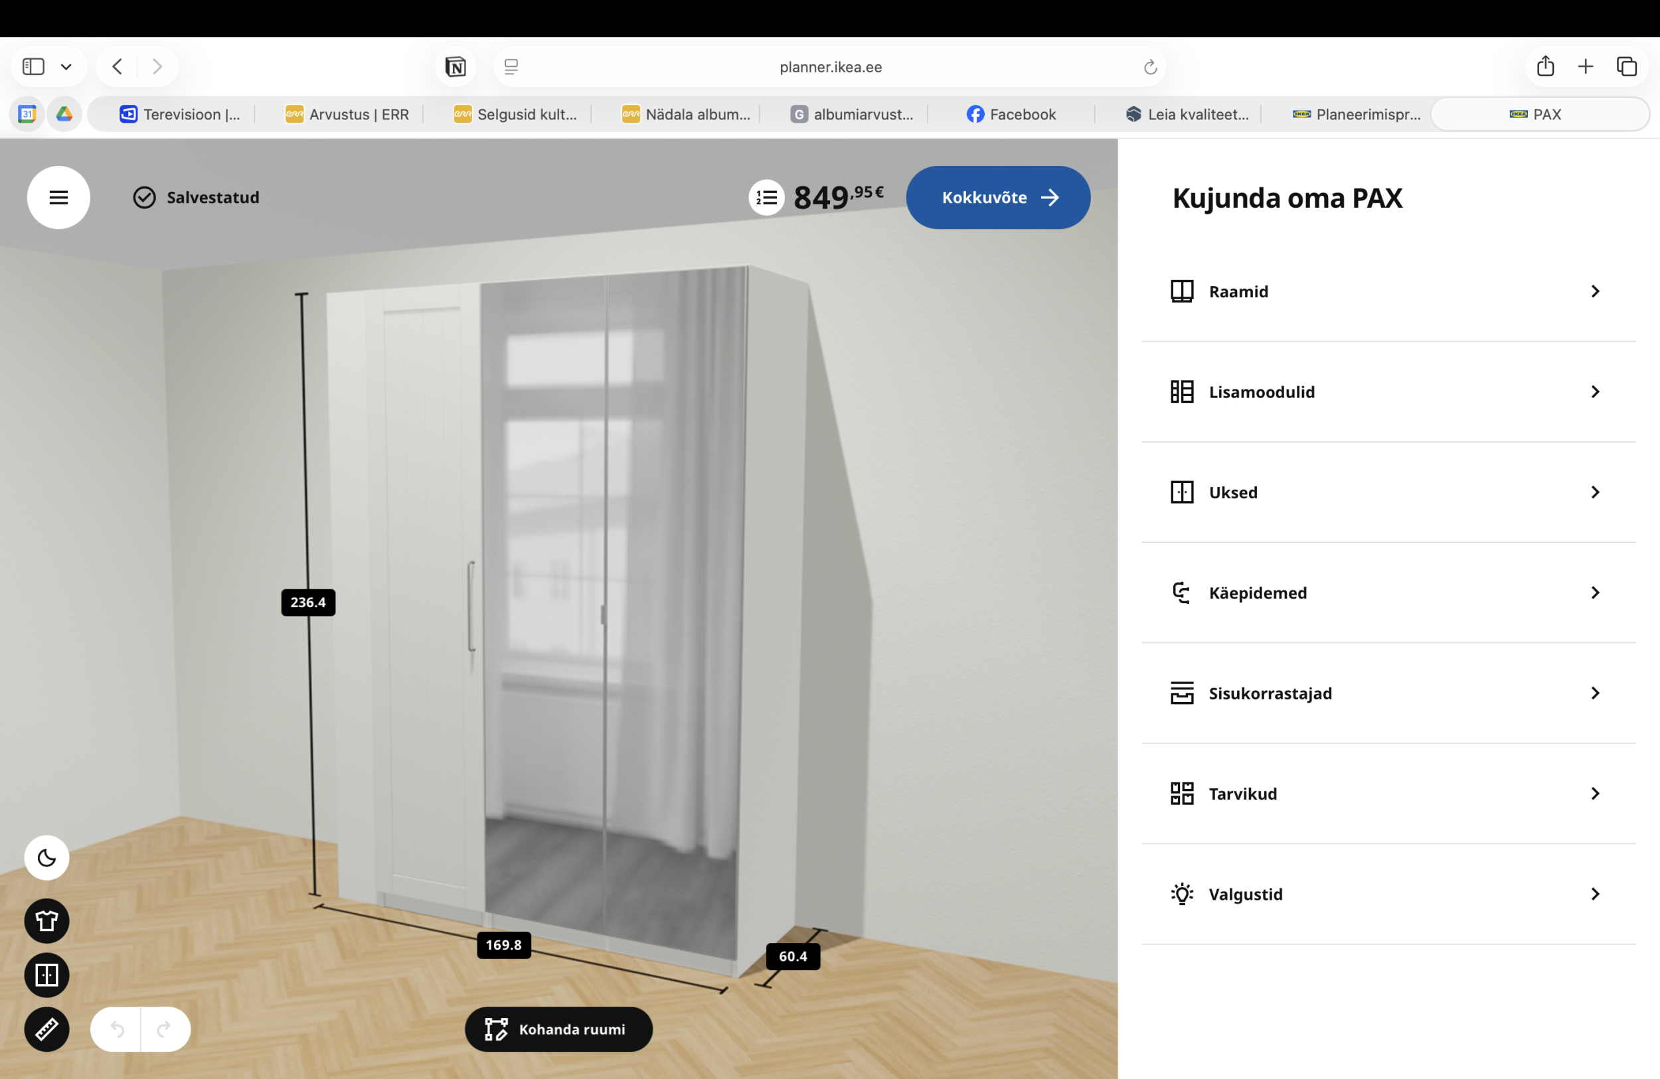Image resolution: width=1660 pixels, height=1079 pixels.
Task: Toggle clothes view shirt icon
Action: [46, 921]
